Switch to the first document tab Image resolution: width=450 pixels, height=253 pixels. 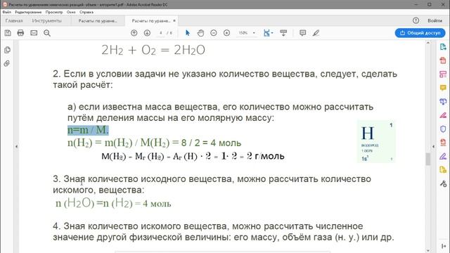(x=98, y=20)
